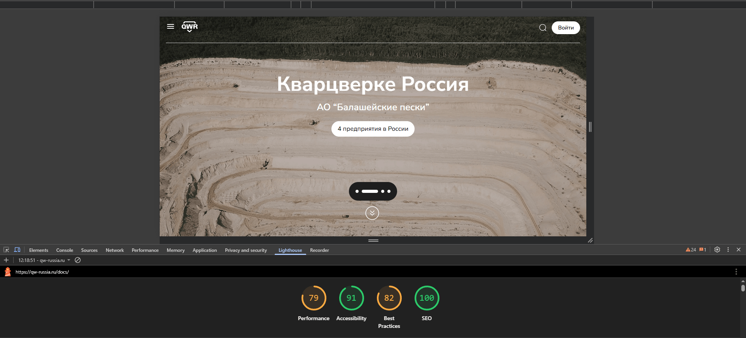Click the 24 warnings counter icon
Image resolution: width=746 pixels, height=338 pixels.
click(x=691, y=250)
